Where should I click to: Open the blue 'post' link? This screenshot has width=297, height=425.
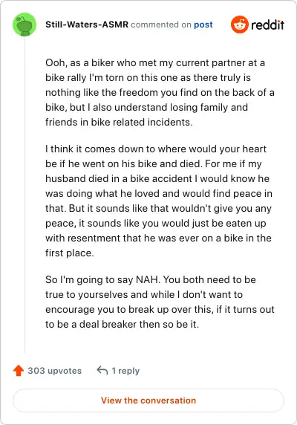point(203,25)
